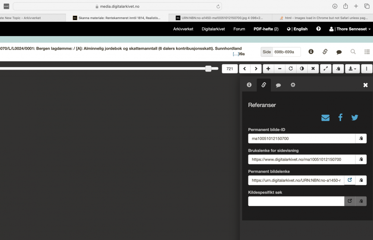
Task: Open Permanent bildelenke in new window
Action: [x=350, y=180]
